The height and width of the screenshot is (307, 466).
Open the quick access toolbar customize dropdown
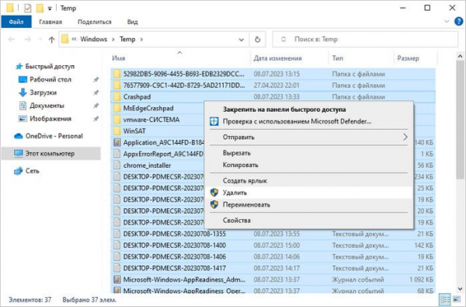pyautogui.click(x=50, y=9)
